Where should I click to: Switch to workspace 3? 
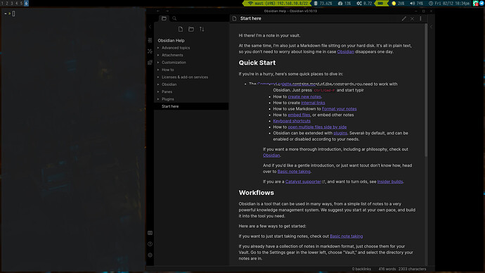(12, 4)
